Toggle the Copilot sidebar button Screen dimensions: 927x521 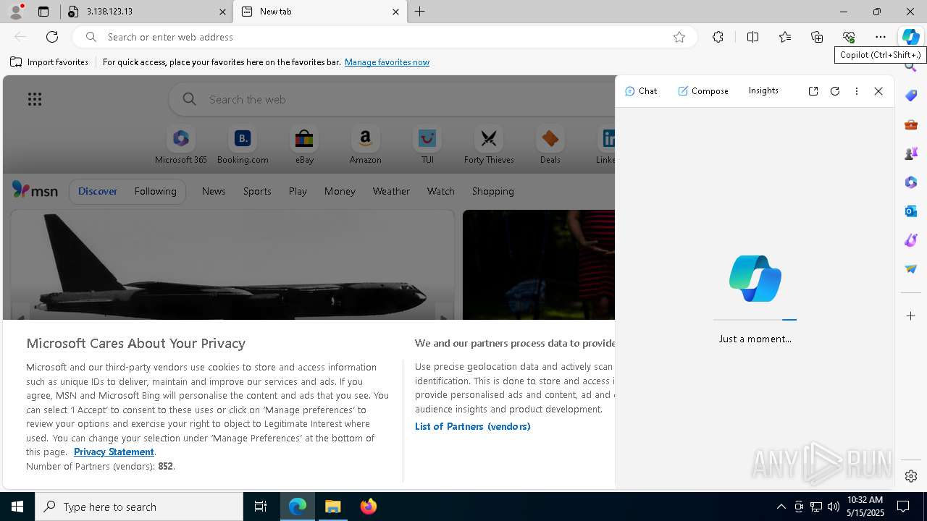coord(910,37)
